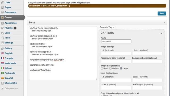Click the Settings icon
170x96 pixels.
(x=2, y=43)
